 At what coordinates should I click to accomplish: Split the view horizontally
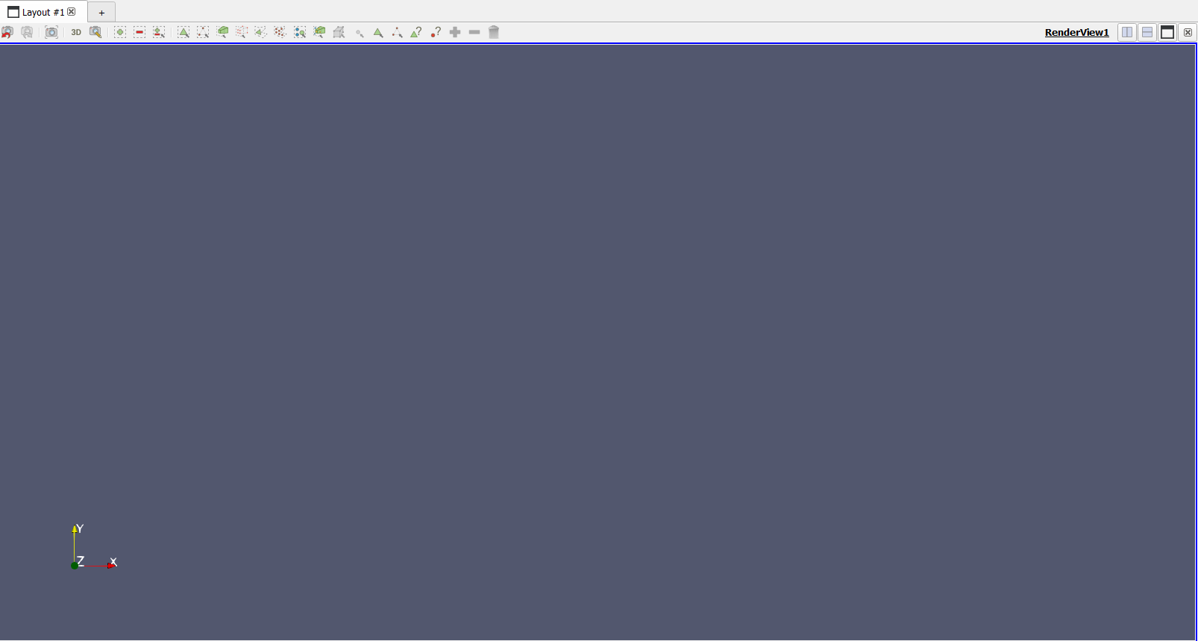[1127, 32]
